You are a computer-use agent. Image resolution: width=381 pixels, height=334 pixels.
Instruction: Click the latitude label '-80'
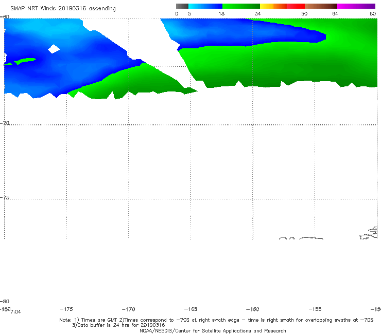click(5, 302)
